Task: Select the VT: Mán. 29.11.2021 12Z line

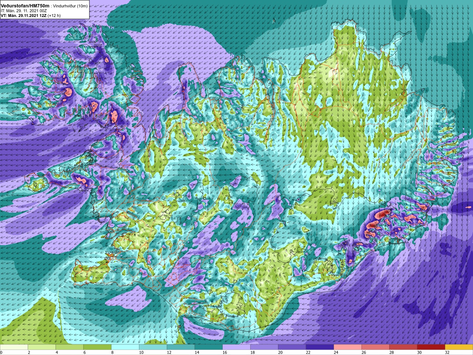Action: coord(31,16)
